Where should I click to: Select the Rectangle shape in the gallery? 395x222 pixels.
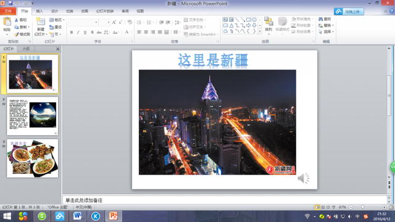[x=248, y=20]
